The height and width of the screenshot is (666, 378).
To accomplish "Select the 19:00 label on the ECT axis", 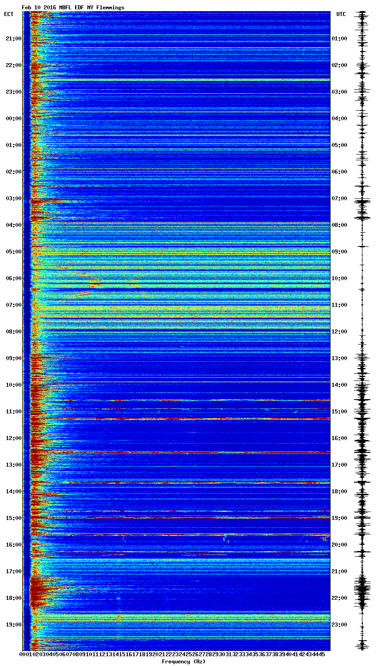I will [x=14, y=625].
